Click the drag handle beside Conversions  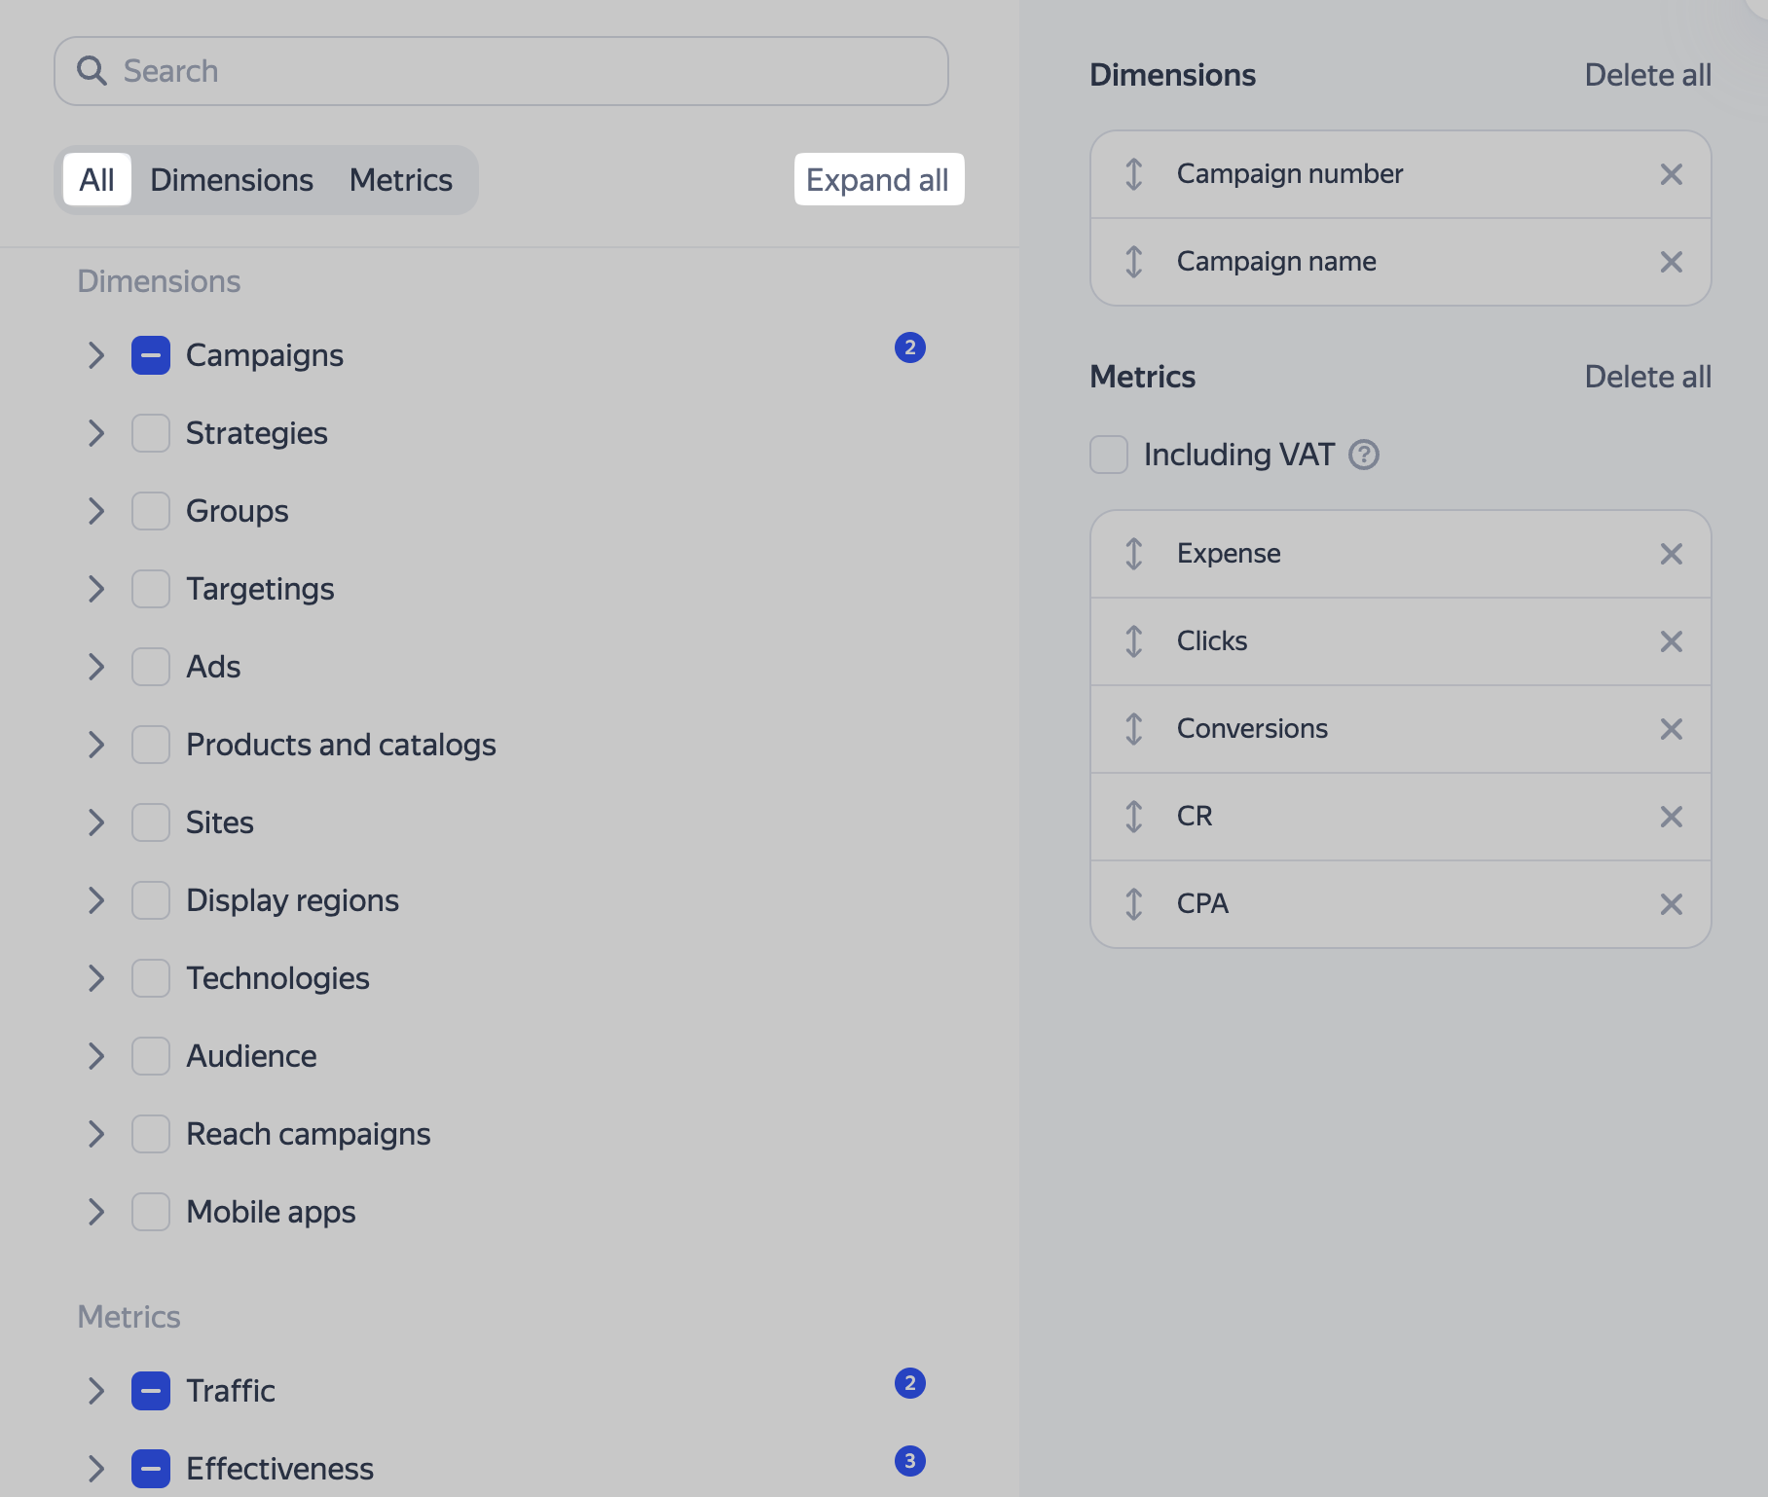[x=1134, y=729]
